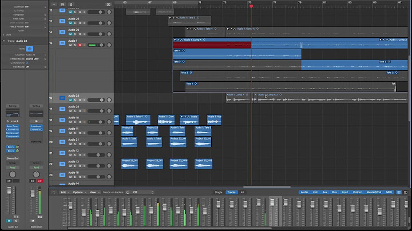The image size is (412, 231).
Task: Click the Audio 15 track icon
Action: tap(62, 175)
